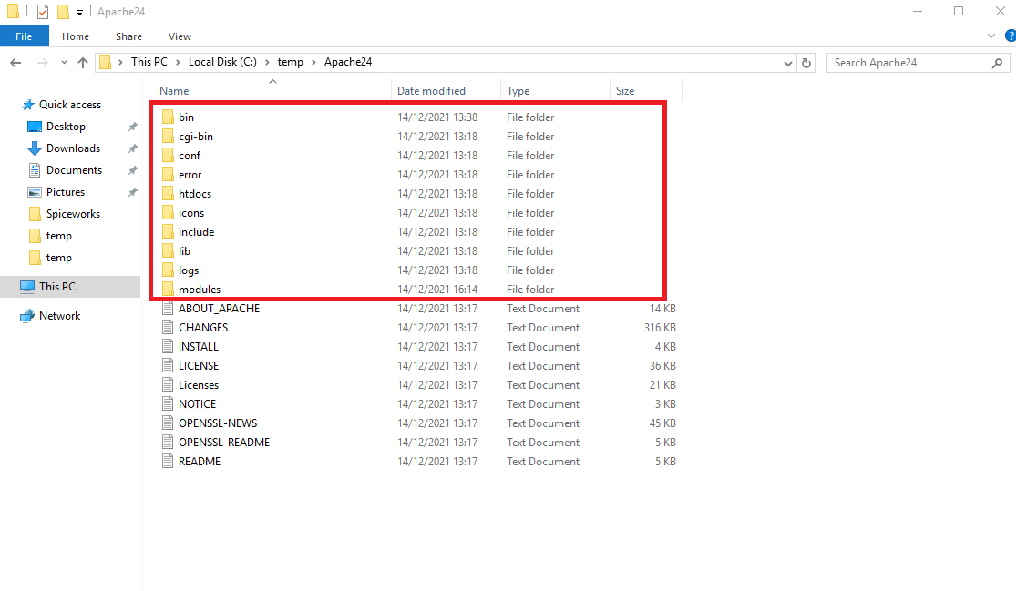
Task: Select the include folder icon
Action: tap(168, 231)
